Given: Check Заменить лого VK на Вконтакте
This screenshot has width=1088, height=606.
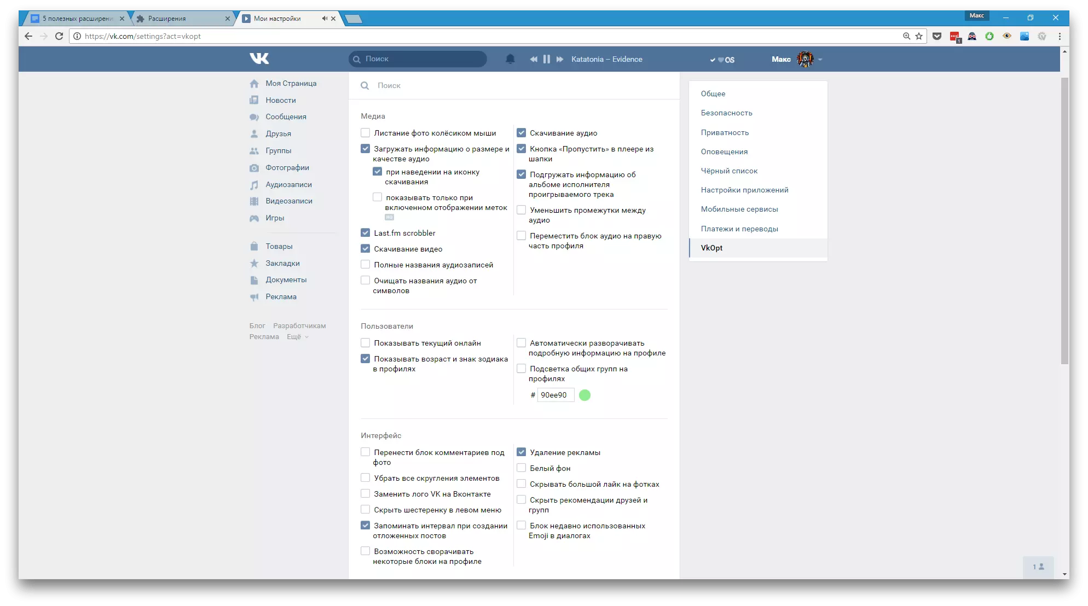Looking at the screenshot, I should [x=365, y=494].
